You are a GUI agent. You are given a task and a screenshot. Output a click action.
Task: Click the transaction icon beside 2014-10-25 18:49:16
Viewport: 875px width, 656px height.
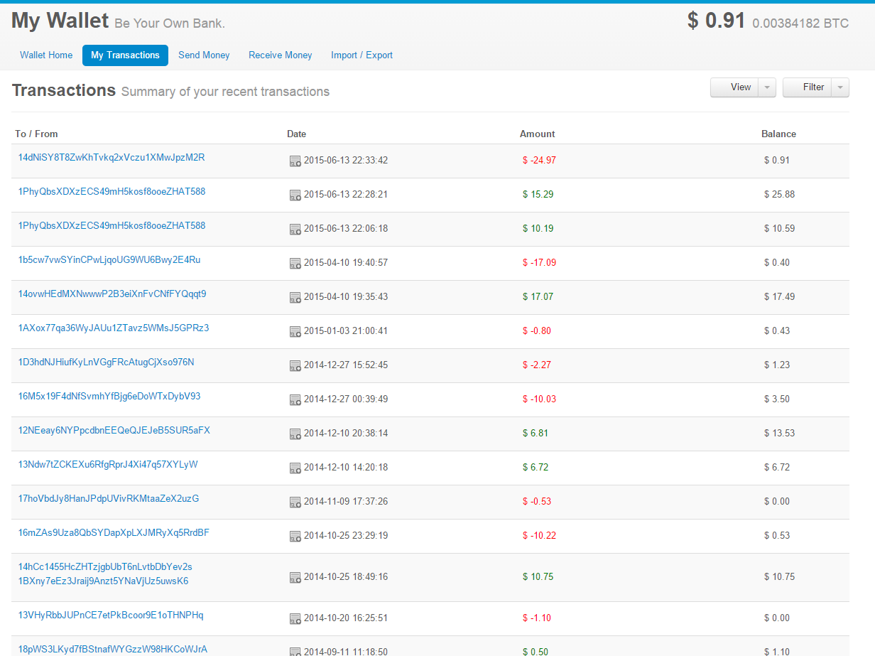click(x=295, y=578)
